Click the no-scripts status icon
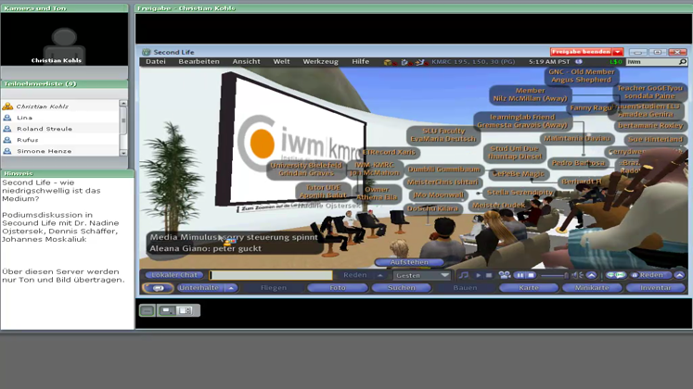Screen dimensions: 693x389 (404, 62)
